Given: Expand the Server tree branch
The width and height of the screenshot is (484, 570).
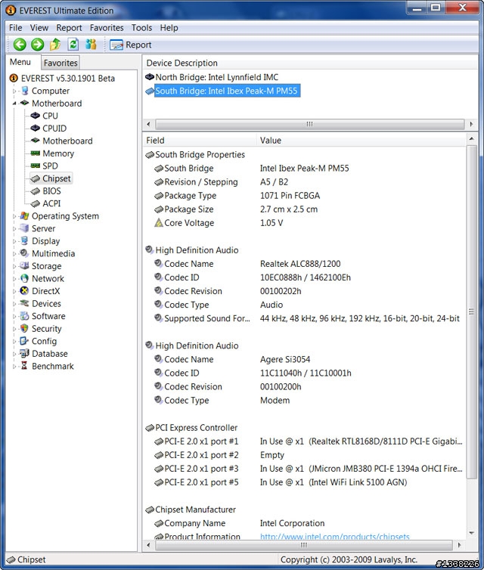Looking at the screenshot, I should click(14, 228).
